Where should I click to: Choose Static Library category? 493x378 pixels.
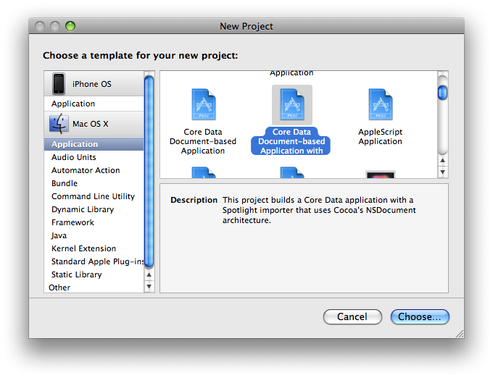[x=94, y=274]
